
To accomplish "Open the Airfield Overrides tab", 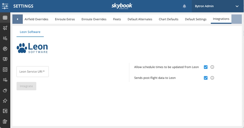I will 36,19.
